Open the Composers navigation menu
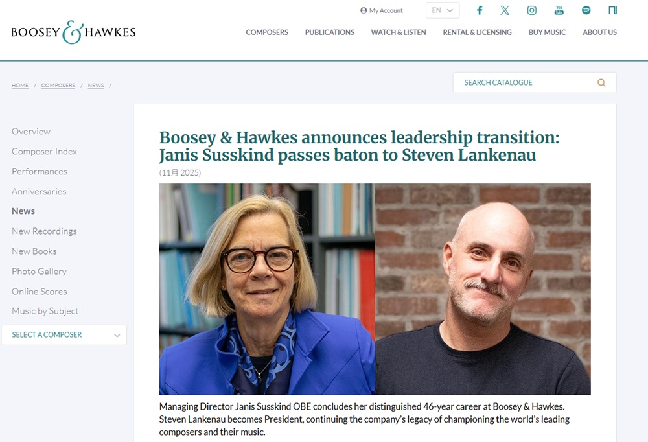Screen dimensions: 648x442 (267, 32)
